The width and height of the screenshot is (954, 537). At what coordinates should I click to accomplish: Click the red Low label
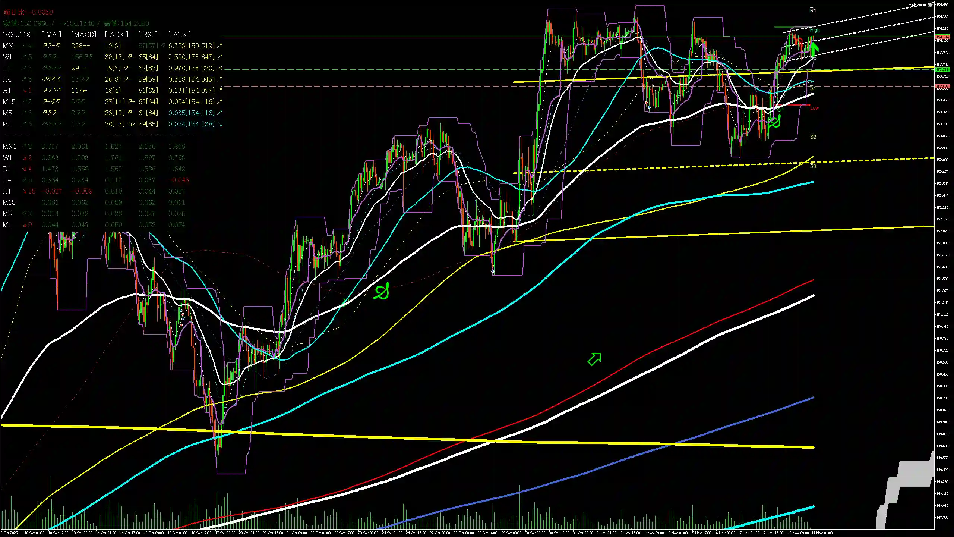tap(814, 108)
